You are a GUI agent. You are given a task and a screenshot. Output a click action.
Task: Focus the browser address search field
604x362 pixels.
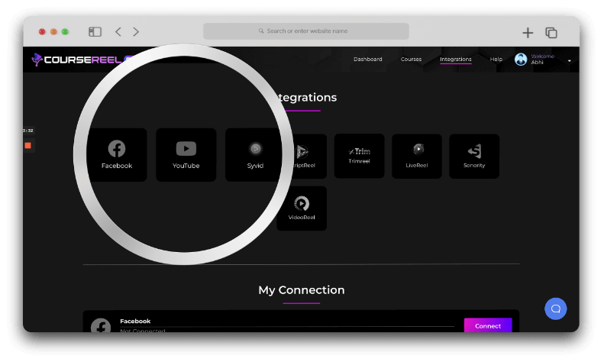point(306,31)
